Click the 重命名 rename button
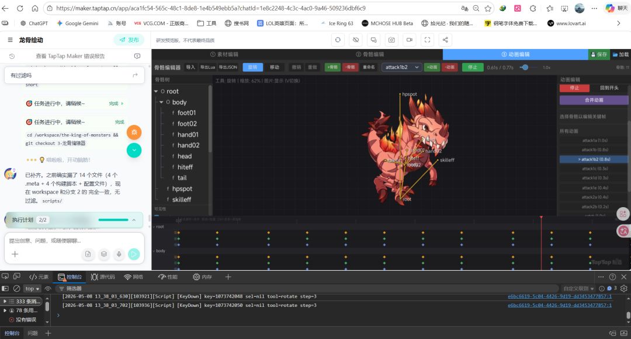This screenshot has width=631, height=339. 369,67
